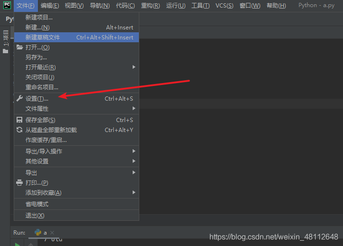The width and height of the screenshot is (343, 246).
Task: Choose 退出(X) menu entry
Action: pyautogui.click(x=77, y=215)
